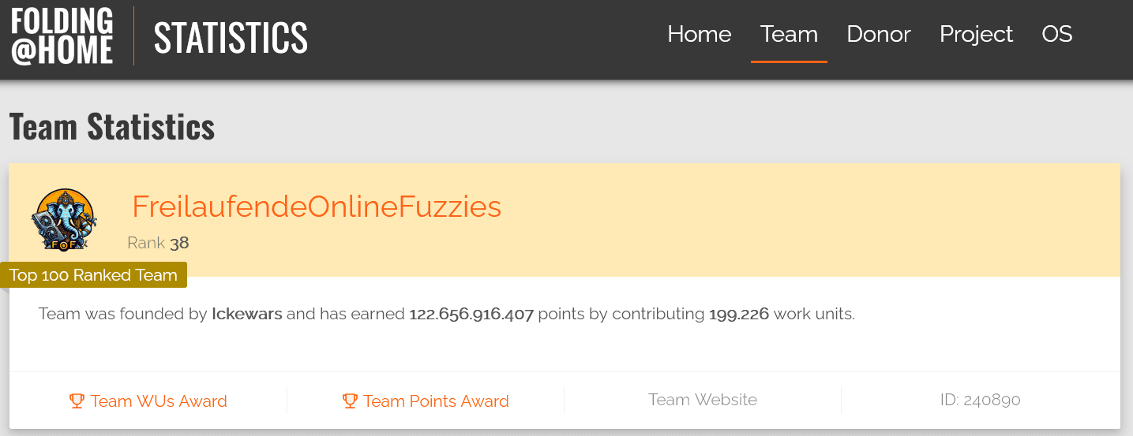
Task: Click the 122.656.916.407 points value
Action: coord(471,314)
